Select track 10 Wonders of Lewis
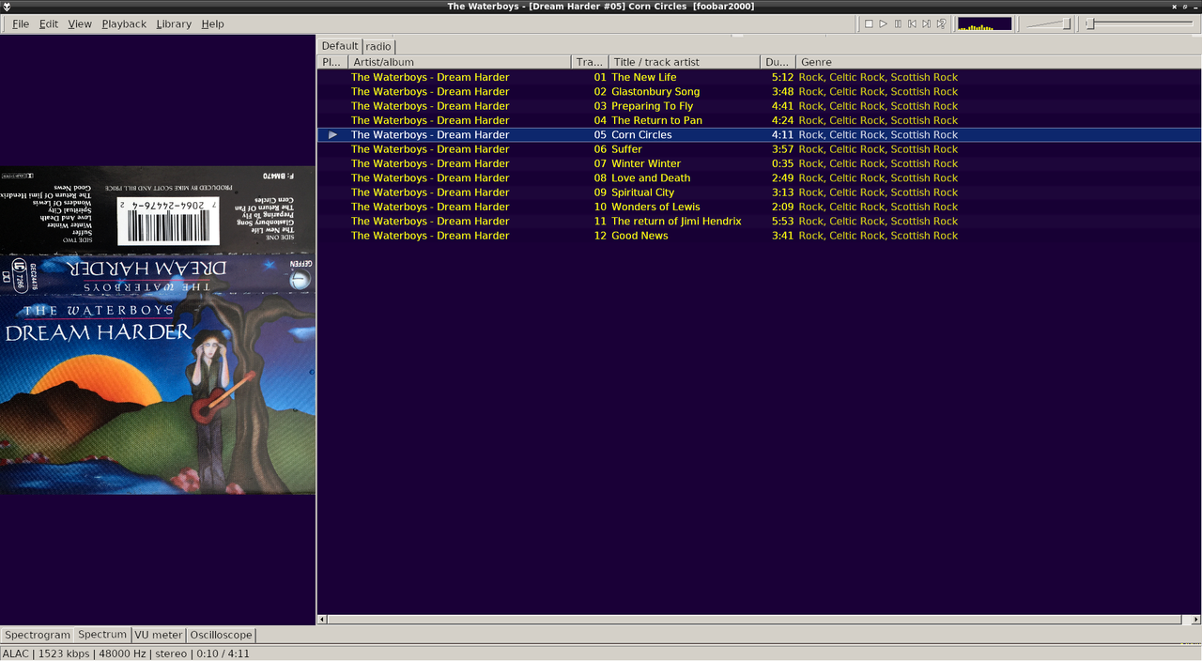 click(759, 207)
